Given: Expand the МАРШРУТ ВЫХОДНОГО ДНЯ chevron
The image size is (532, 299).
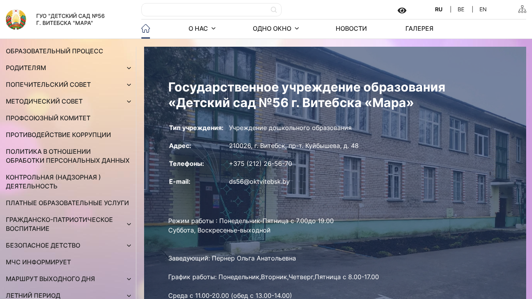Looking at the screenshot, I should pyautogui.click(x=129, y=279).
